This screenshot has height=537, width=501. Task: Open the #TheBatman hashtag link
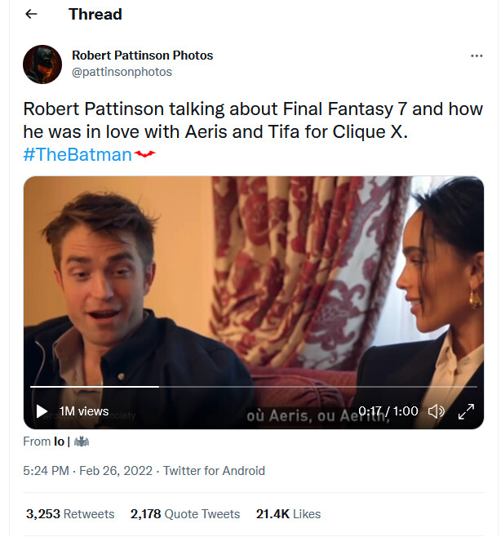click(x=78, y=154)
